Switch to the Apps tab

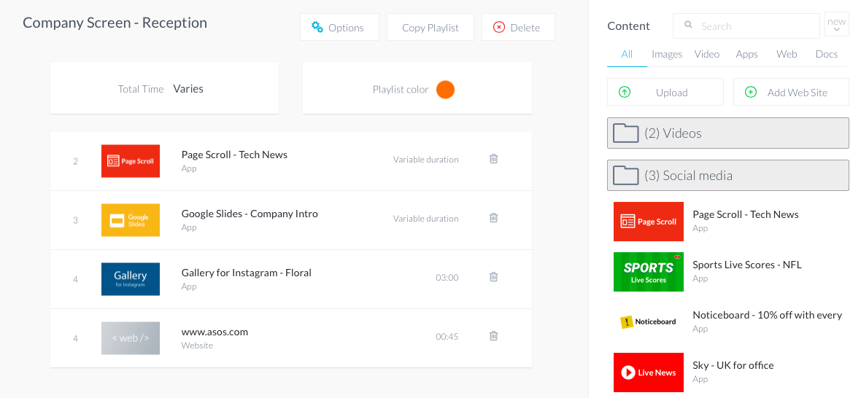pyautogui.click(x=746, y=54)
